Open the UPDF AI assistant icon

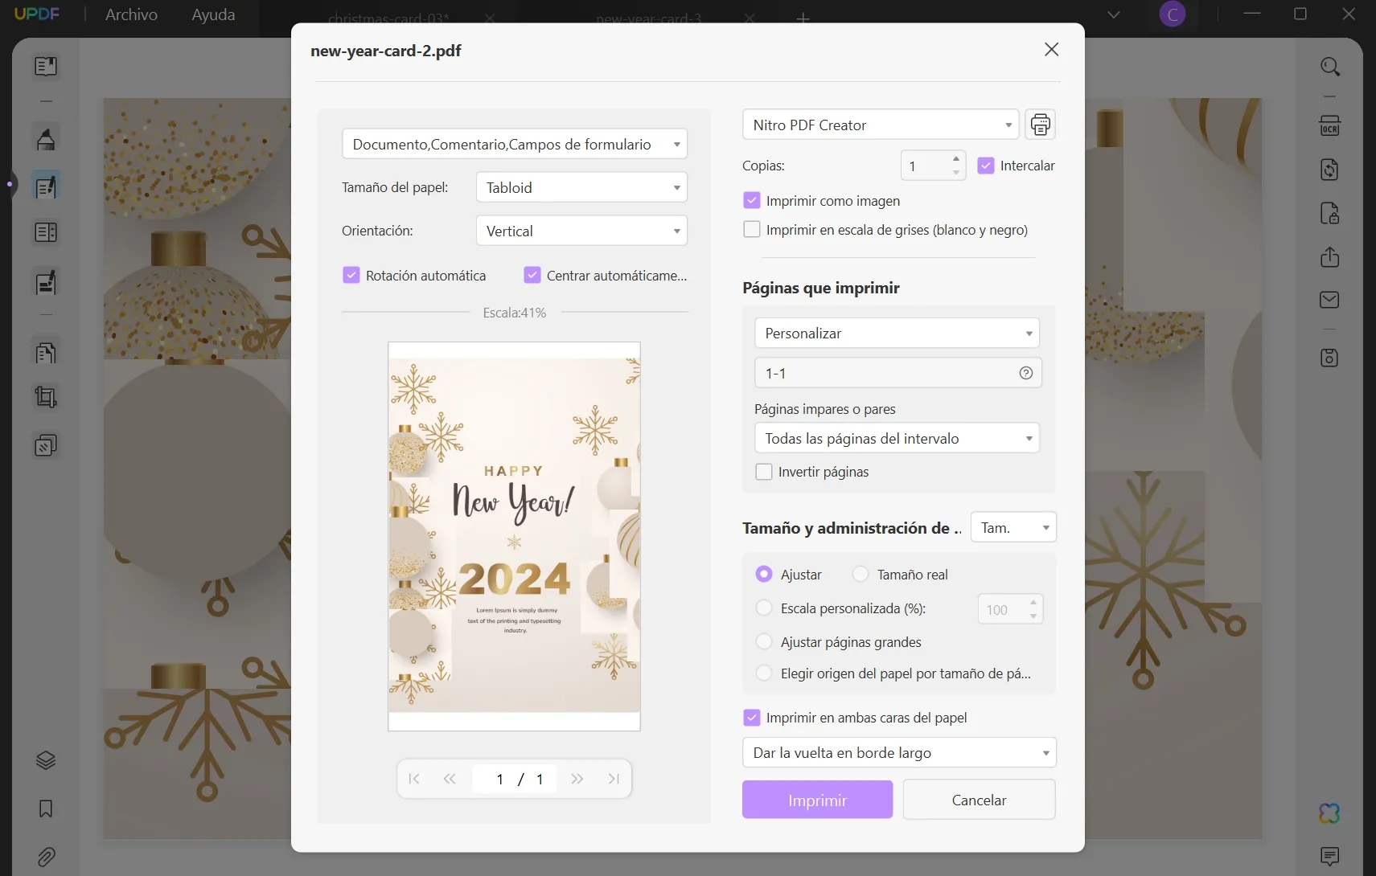click(x=1330, y=813)
